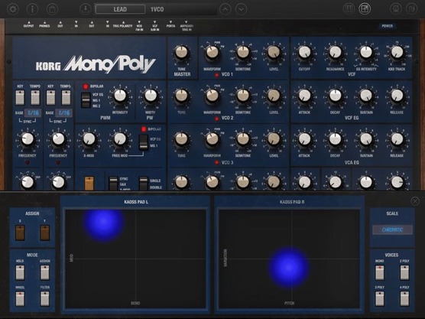Select 4 POLY voices switch
425x319 pixels.
[x=404, y=298]
